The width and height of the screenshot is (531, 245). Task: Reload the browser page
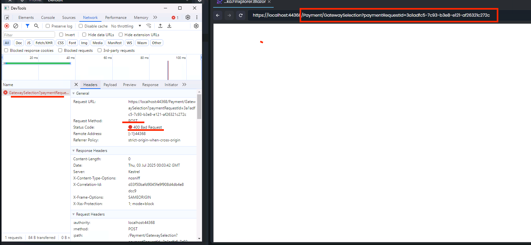coord(241,15)
